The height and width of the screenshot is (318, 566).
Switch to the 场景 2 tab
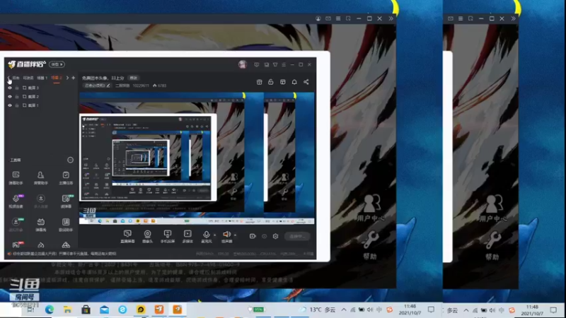coord(57,78)
